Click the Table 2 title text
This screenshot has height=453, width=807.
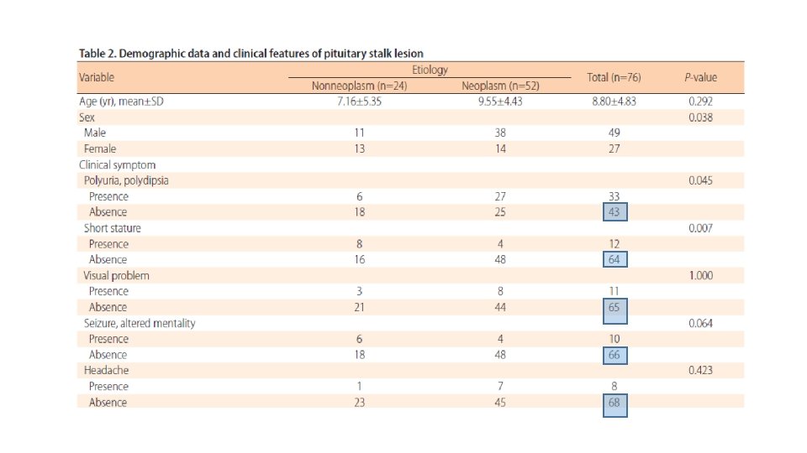point(251,54)
